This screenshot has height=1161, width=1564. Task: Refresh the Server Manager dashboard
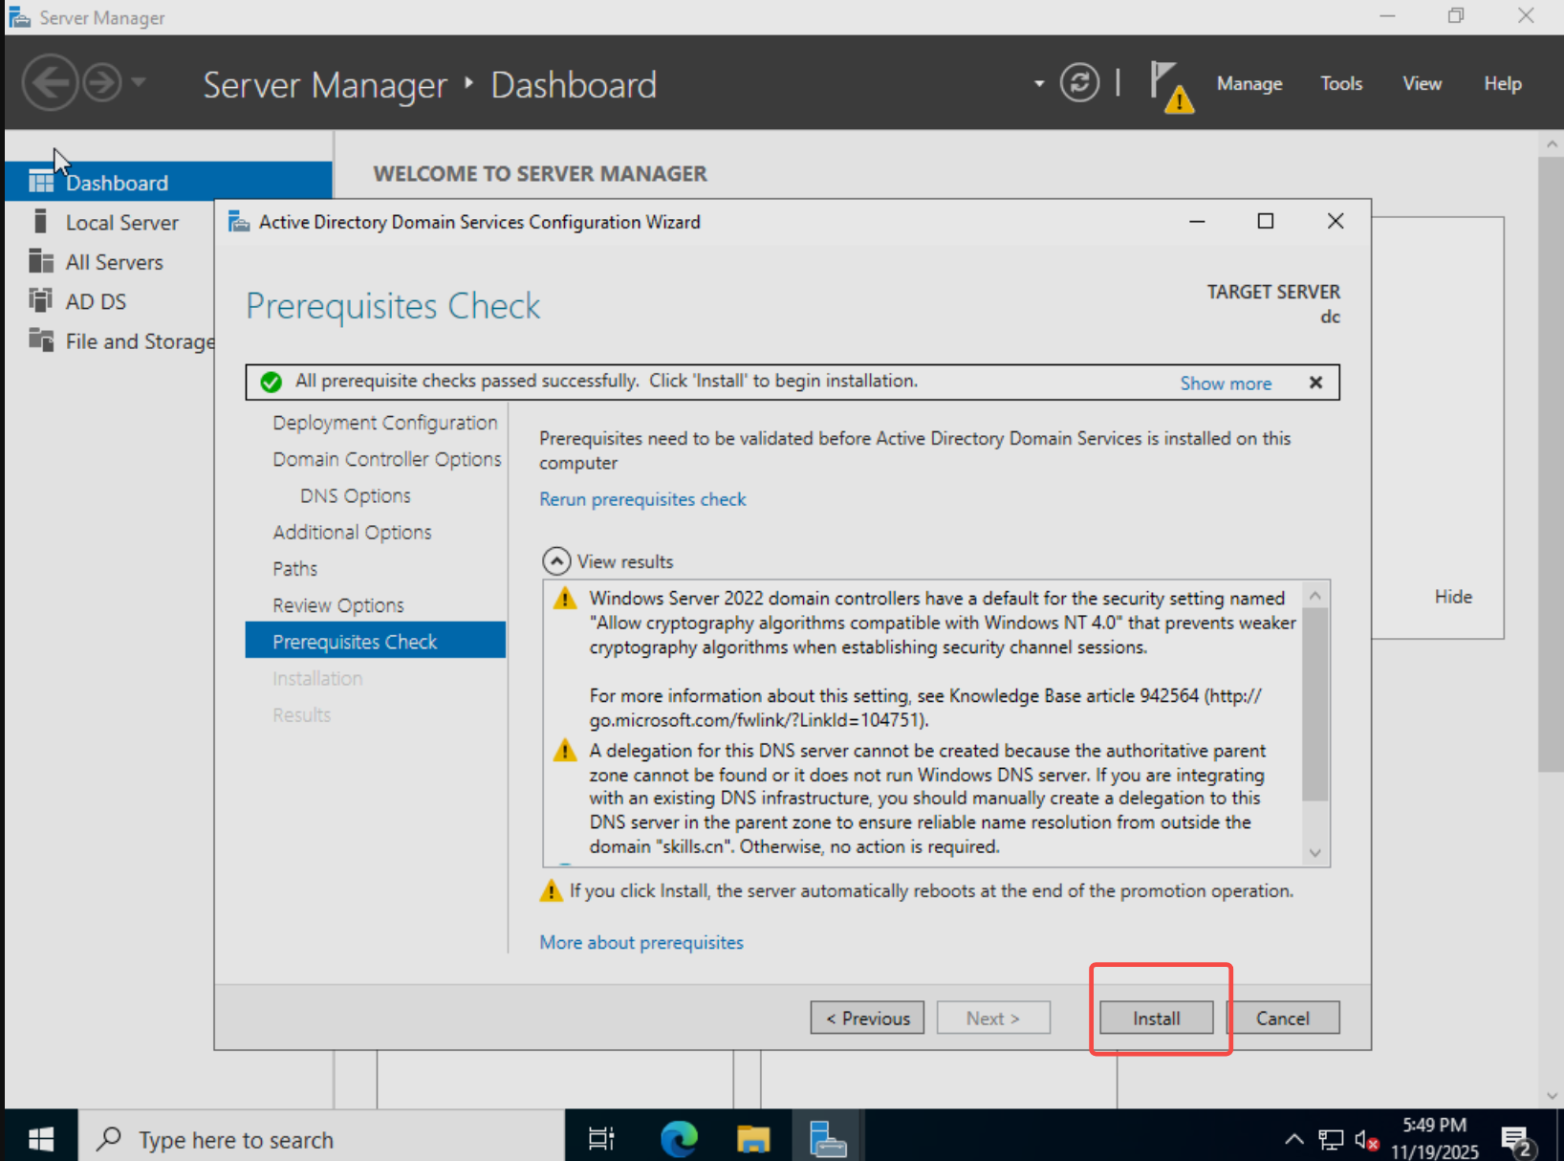[1079, 83]
